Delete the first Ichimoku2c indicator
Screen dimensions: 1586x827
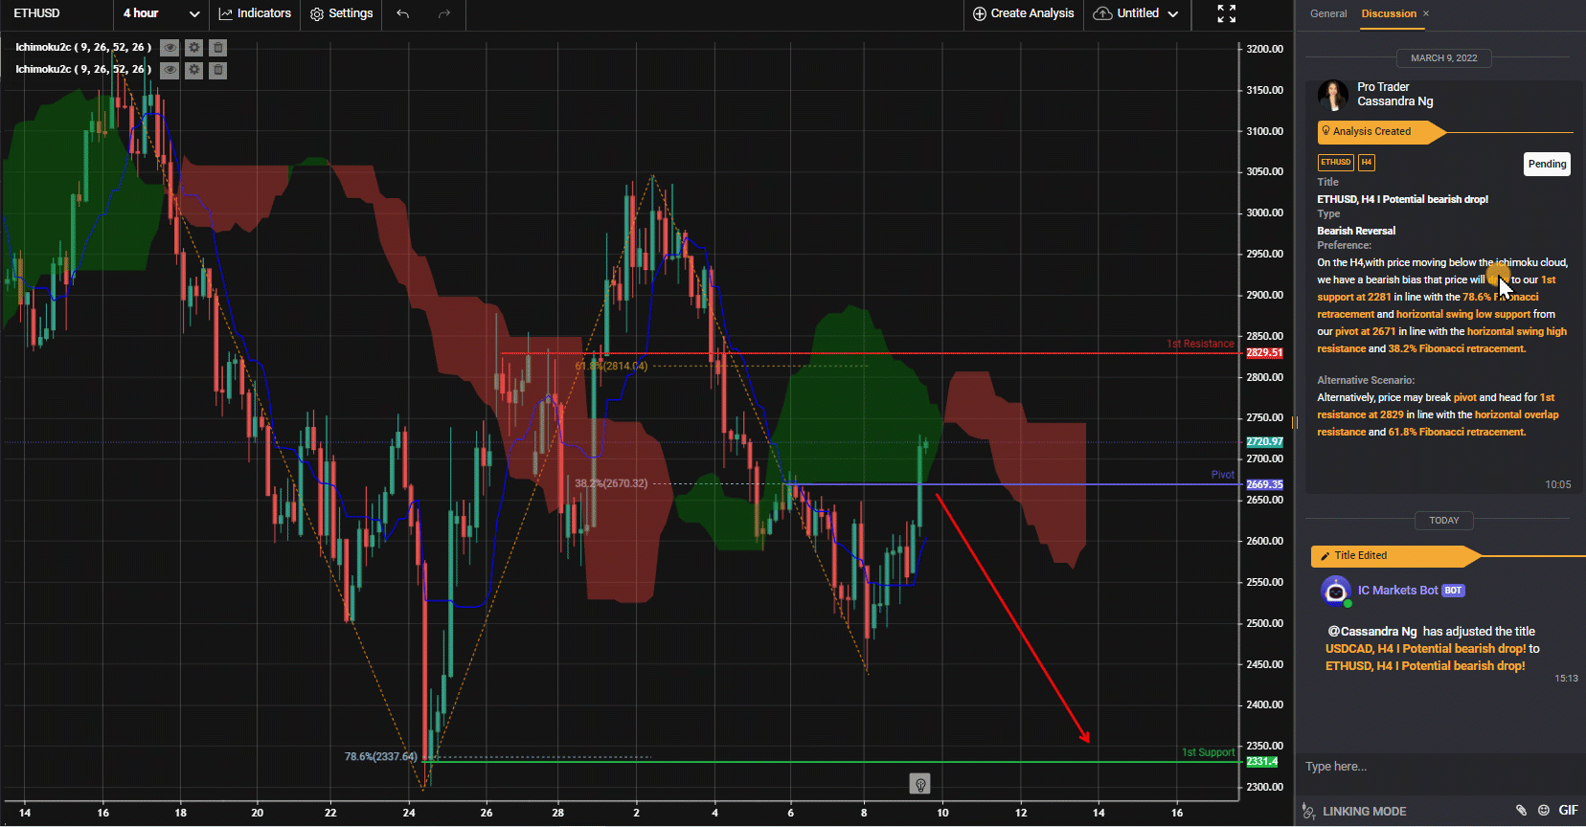[x=218, y=47]
